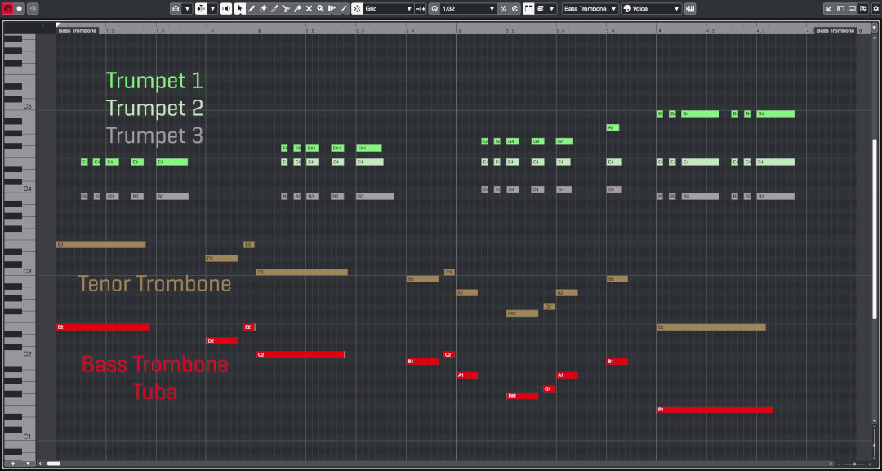Open dropdown arrow beside camera-shaped icon
This screenshot has height=471, width=882.
point(187,8)
